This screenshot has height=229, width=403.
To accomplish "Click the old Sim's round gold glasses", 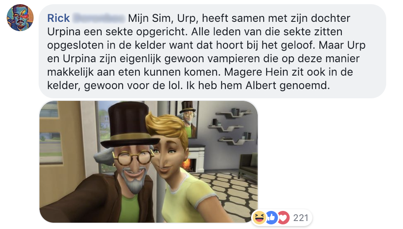I will tap(133, 158).
